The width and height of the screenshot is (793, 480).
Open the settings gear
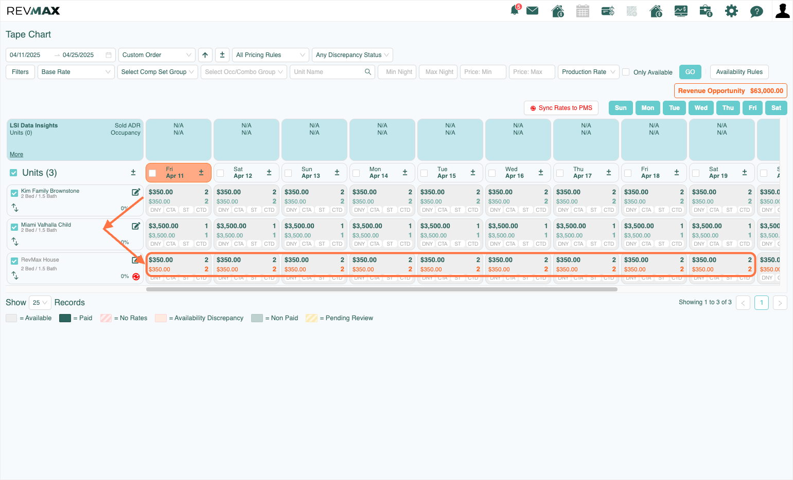click(731, 11)
